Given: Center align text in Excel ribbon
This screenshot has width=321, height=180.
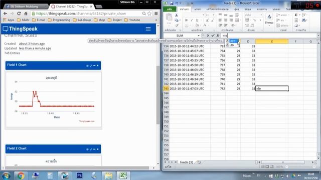Looking at the screenshot, I should (226, 20).
